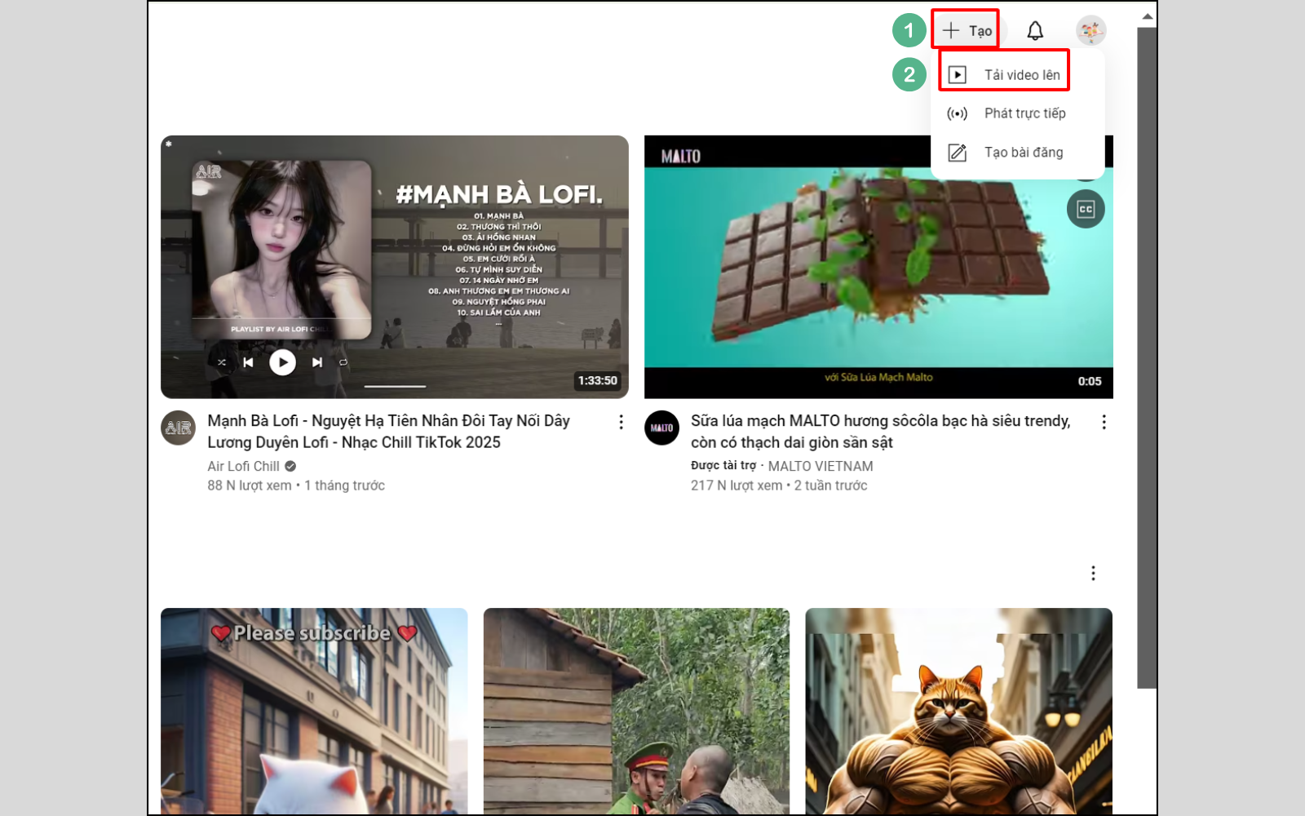This screenshot has height=816, width=1305.
Task: Click the 0:05 duration badge
Action: (x=1090, y=381)
